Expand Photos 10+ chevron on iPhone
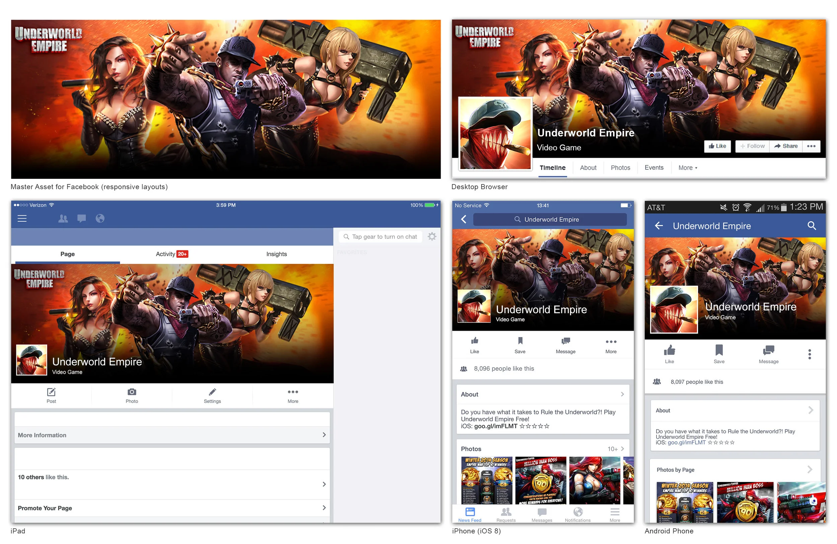Image resolution: width=837 pixels, height=544 pixels. point(622,449)
